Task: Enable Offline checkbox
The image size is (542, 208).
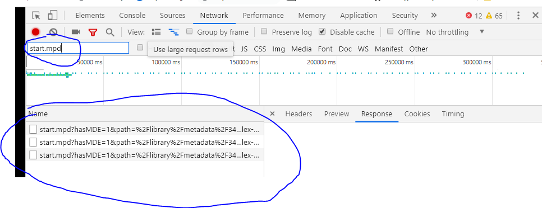Action: pos(391,32)
